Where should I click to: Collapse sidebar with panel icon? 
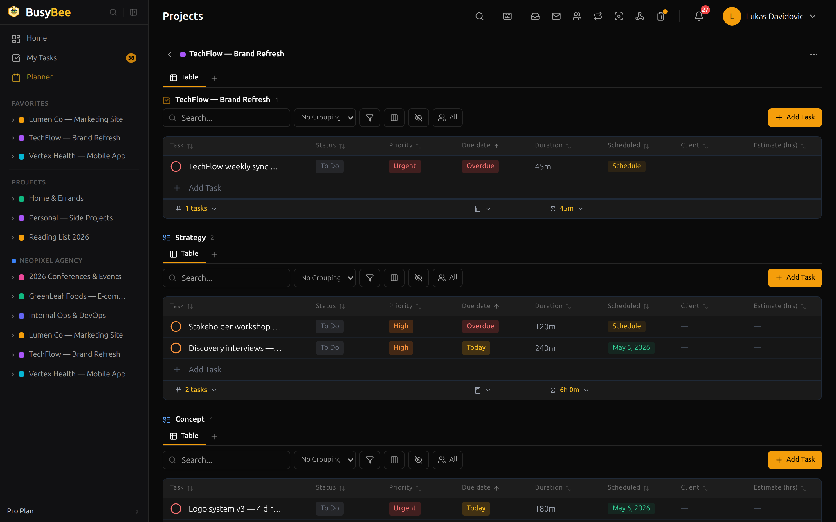[x=133, y=12]
